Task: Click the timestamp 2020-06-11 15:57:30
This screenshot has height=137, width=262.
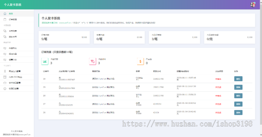Action: [x=186, y=86]
